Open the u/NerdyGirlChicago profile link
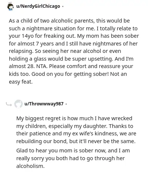148x179 pixels. (38, 6)
